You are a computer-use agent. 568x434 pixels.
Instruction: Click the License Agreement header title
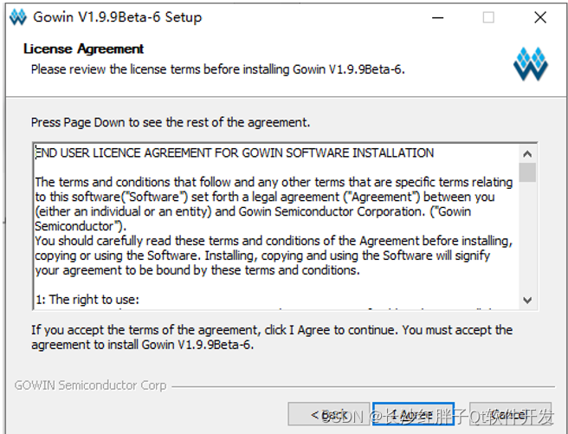(84, 49)
